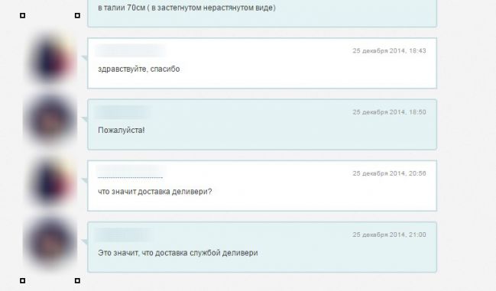This screenshot has height=291, width=496.
Task: Select the avatar beside 'что значит доставка деливери?'
Action: [51, 183]
